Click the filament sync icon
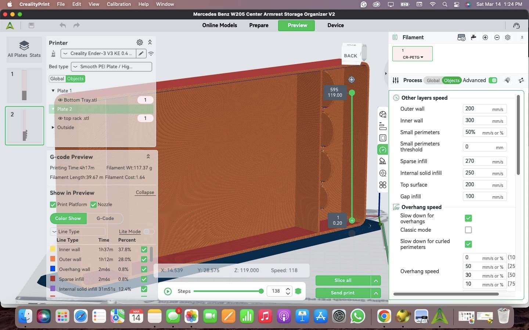The height and width of the screenshot is (330, 529). coord(461,37)
